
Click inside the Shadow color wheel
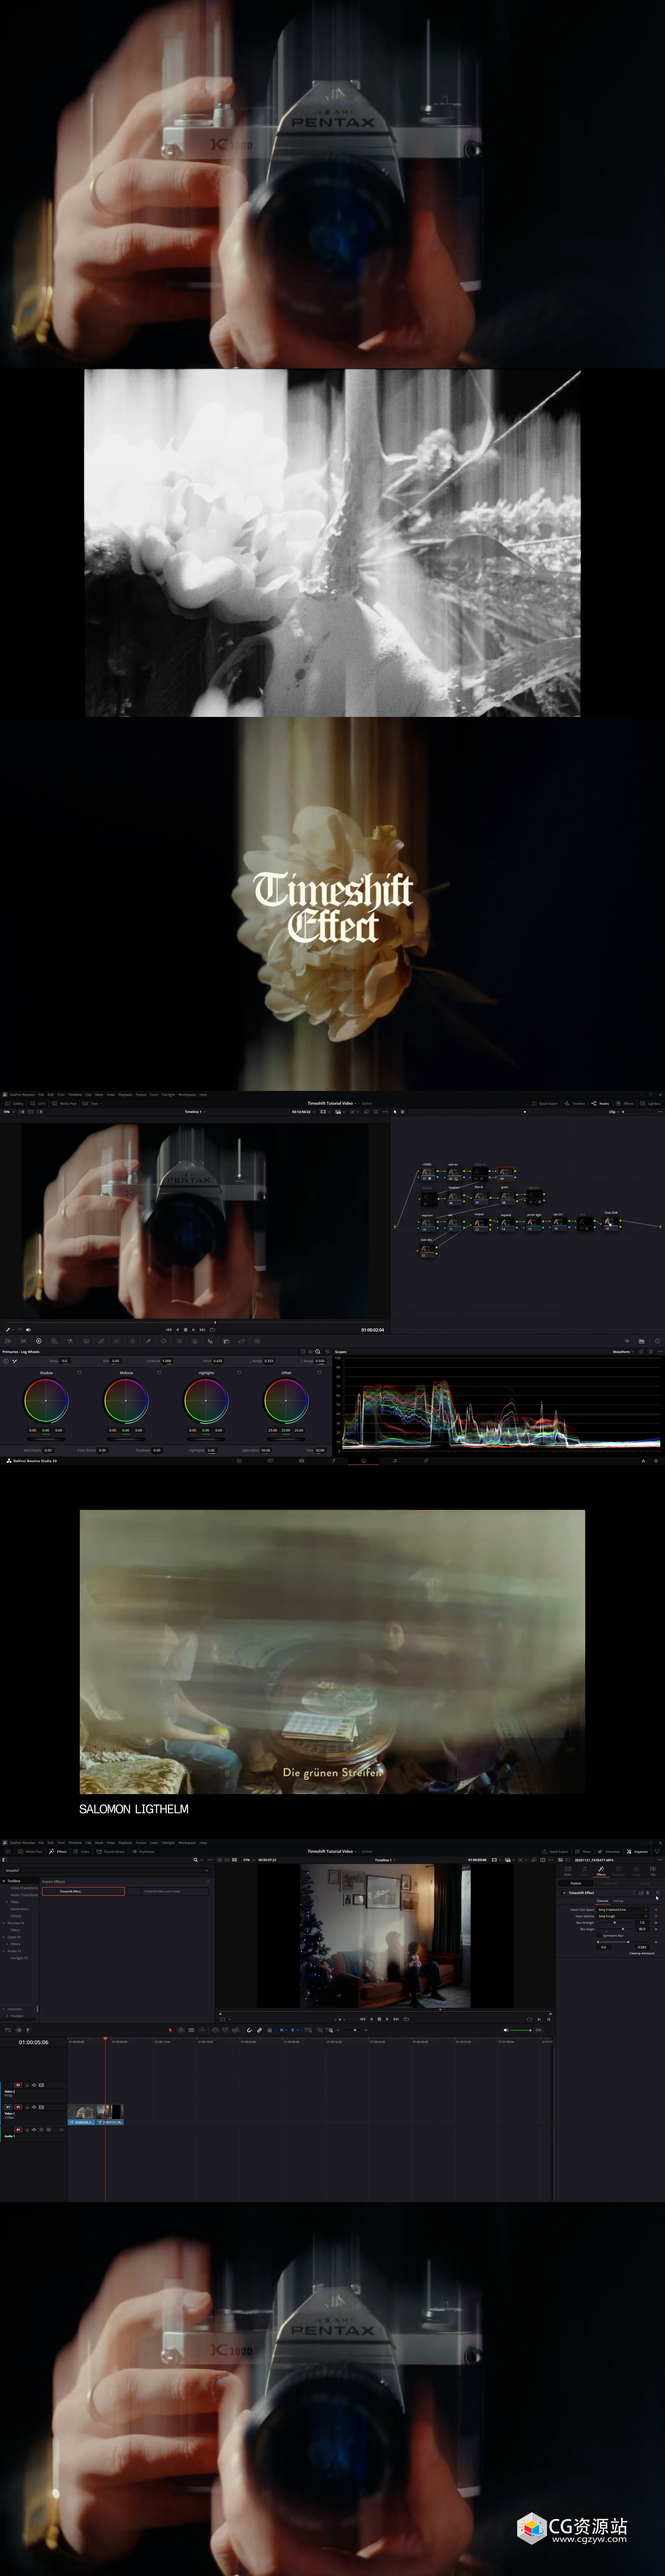tap(46, 1401)
